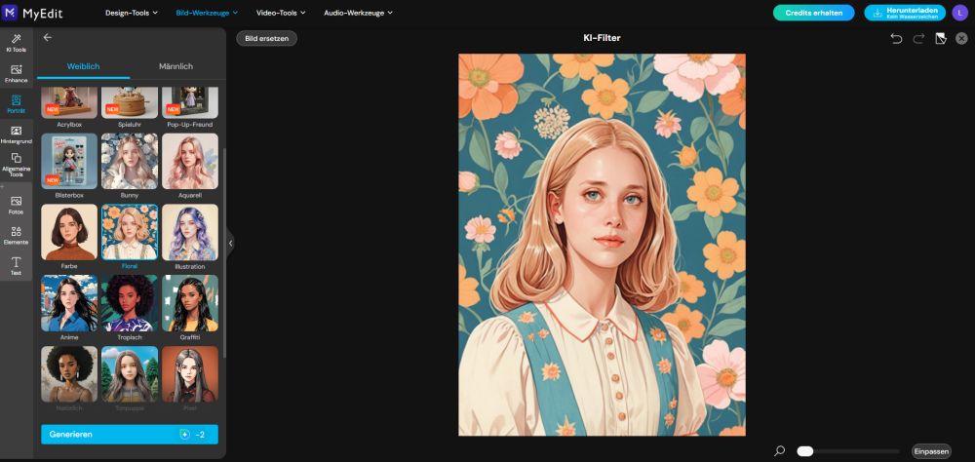This screenshot has height=462, width=975.
Task: Select the Text tool in sidebar
Action: (16, 266)
